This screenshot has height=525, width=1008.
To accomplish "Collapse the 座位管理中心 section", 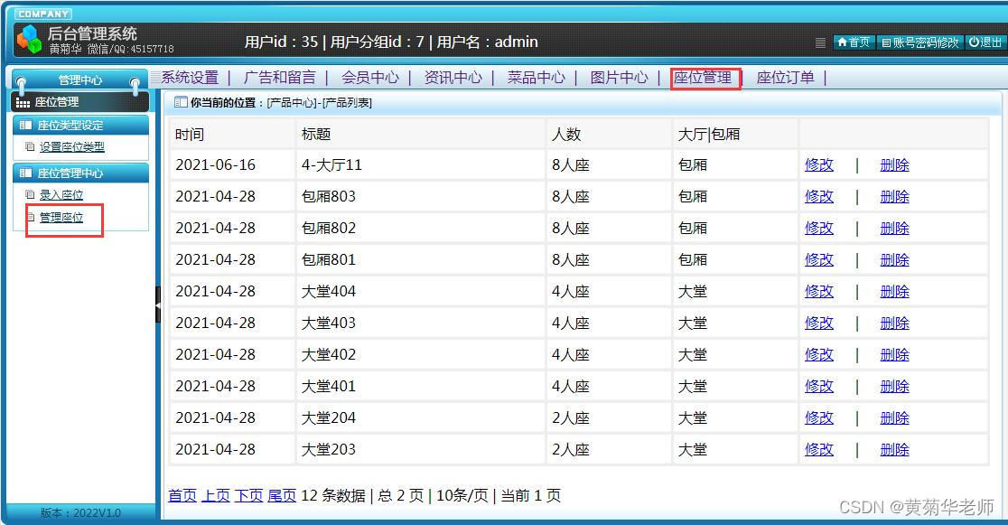I will click(81, 173).
